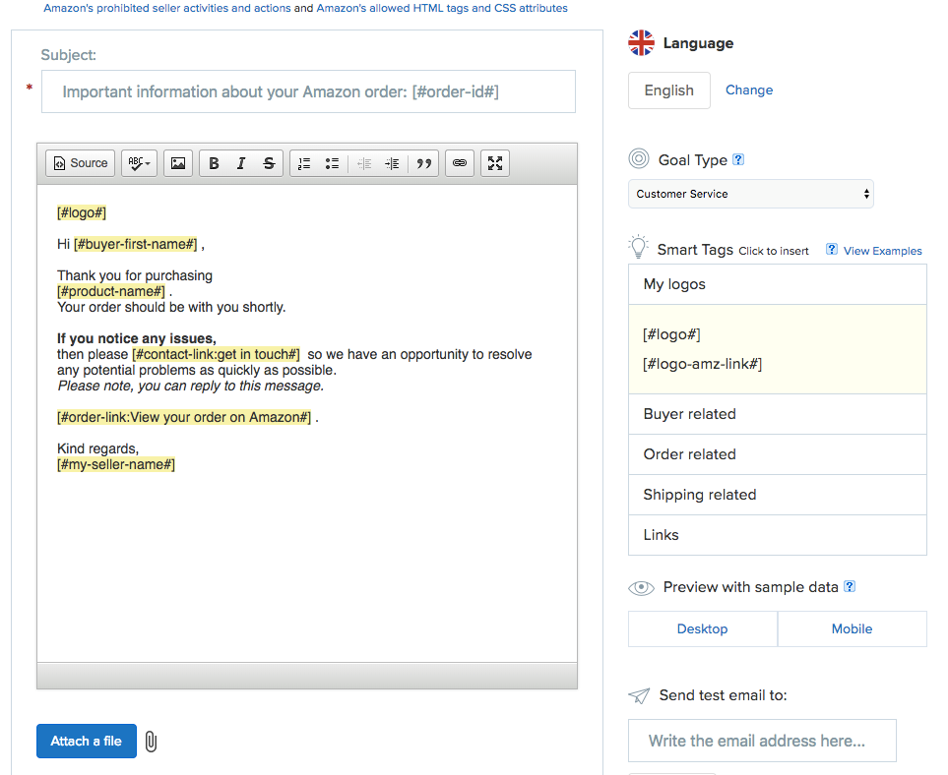Apply strikethrough formatting
This screenshot has height=775, width=948.
[x=269, y=163]
